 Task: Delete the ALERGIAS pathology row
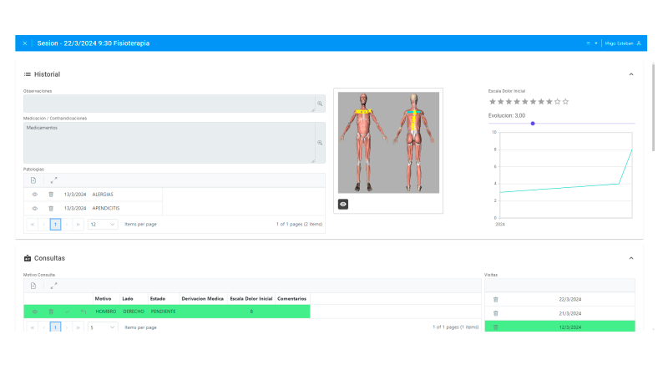tap(51, 195)
